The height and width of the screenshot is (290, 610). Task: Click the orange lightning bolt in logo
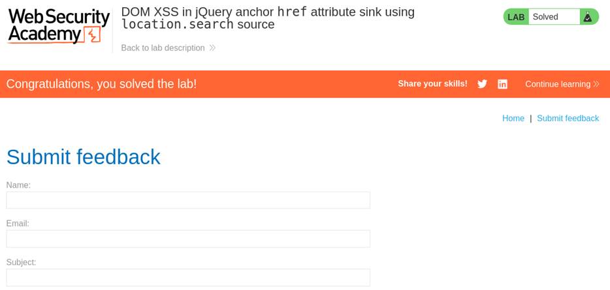pyautogui.click(x=93, y=35)
